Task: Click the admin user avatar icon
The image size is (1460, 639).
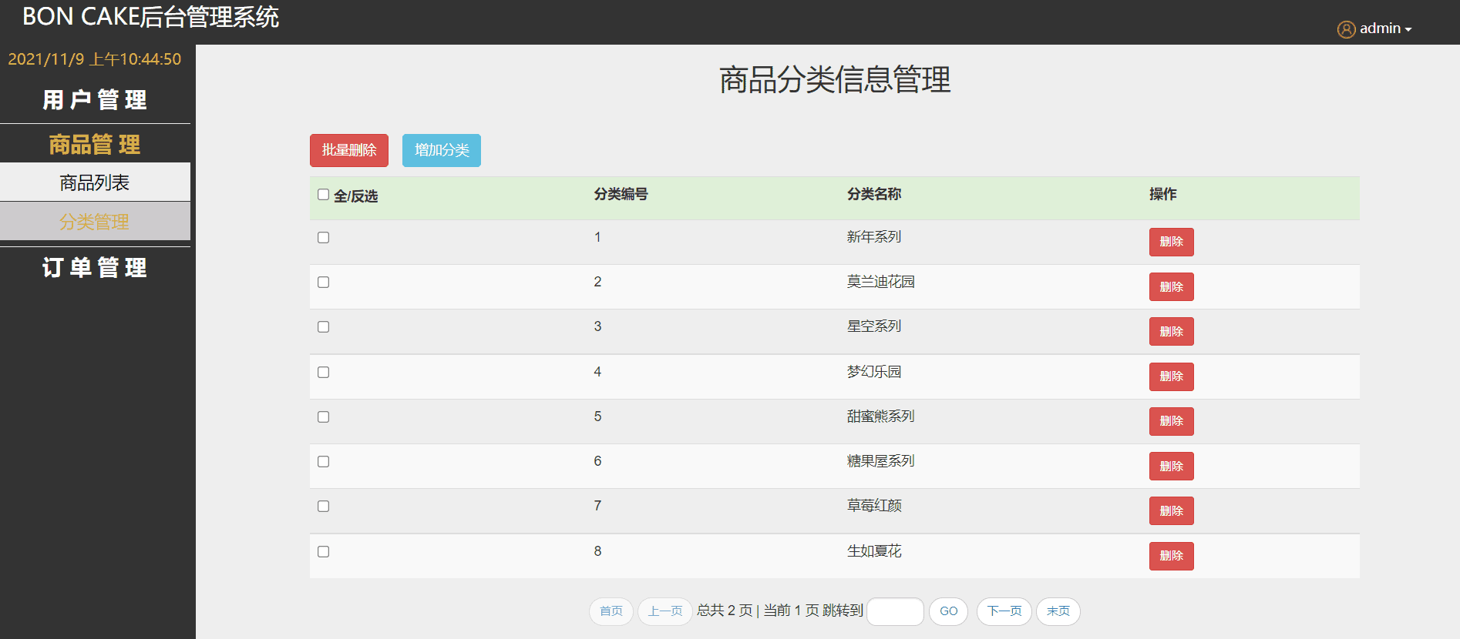Action: click(x=1346, y=29)
